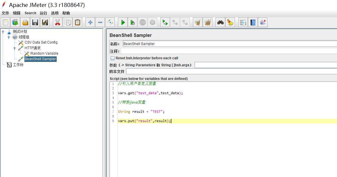Viewport: 337px width, 177px height.
Task: Click the Help question mark icon
Action: (253, 22)
